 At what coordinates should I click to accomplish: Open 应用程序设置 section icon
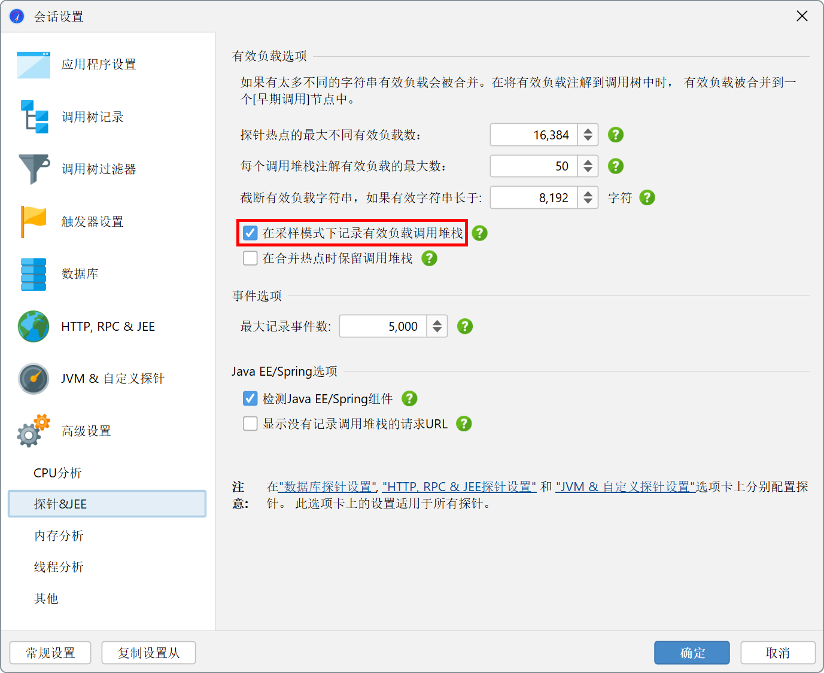[x=34, y=65]
